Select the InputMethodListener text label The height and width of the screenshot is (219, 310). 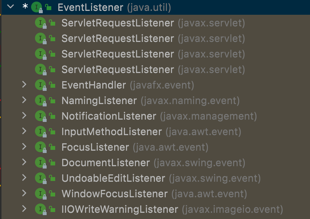point(111,132)
